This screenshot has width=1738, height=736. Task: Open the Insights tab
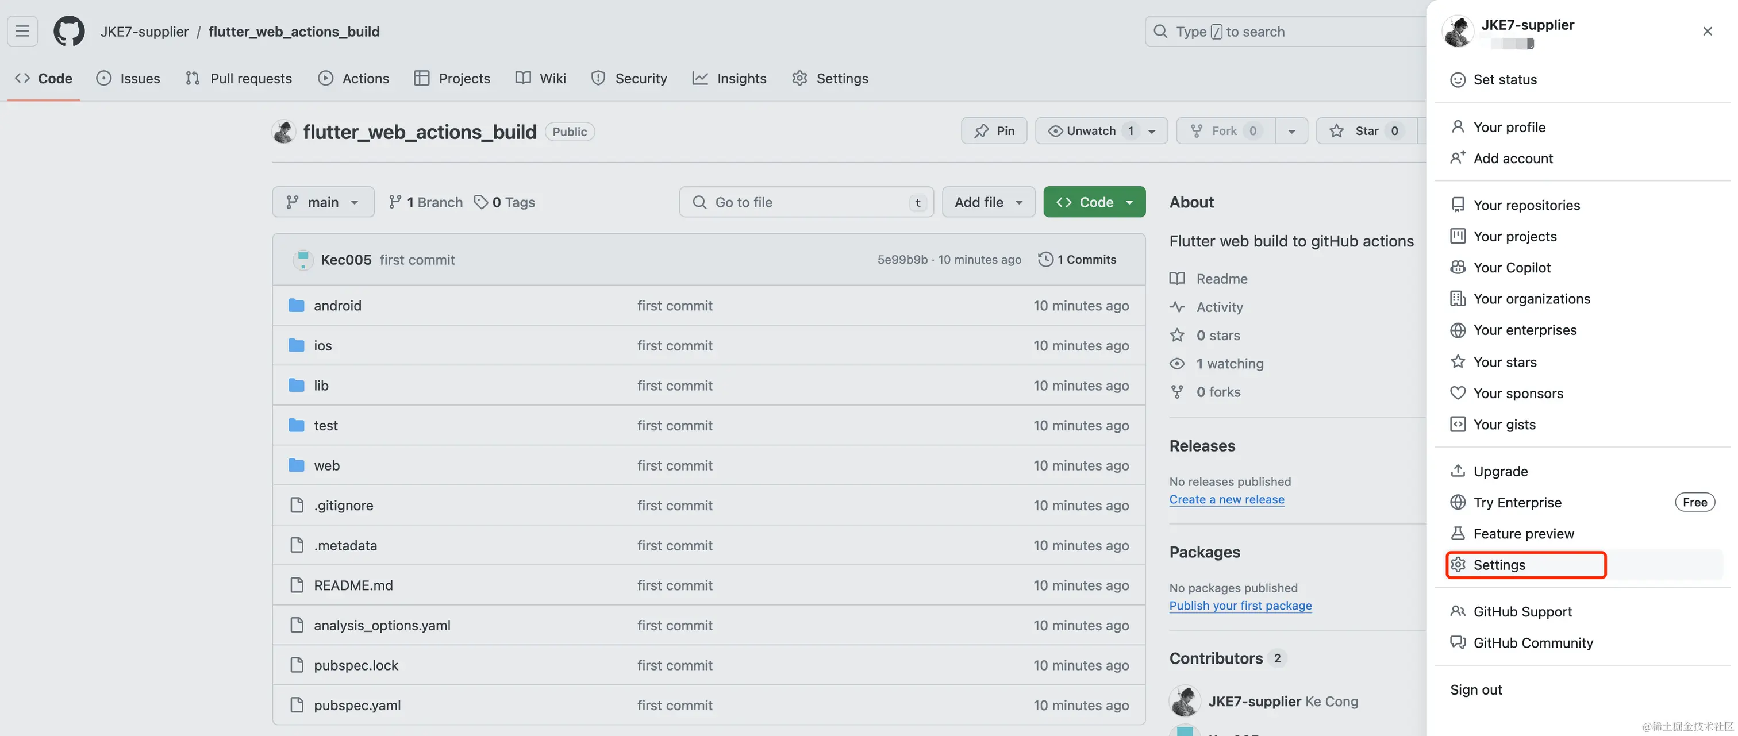coord(729,78)
